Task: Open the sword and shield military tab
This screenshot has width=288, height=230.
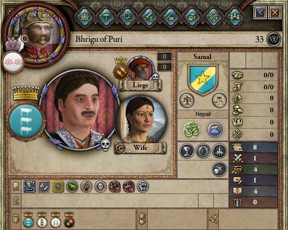Action: [x=149, y=17]
